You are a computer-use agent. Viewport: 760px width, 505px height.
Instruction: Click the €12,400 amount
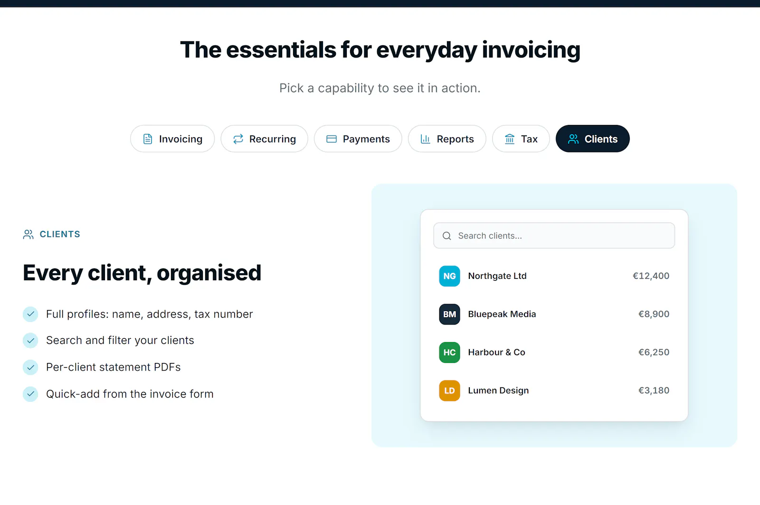point(651,276)
